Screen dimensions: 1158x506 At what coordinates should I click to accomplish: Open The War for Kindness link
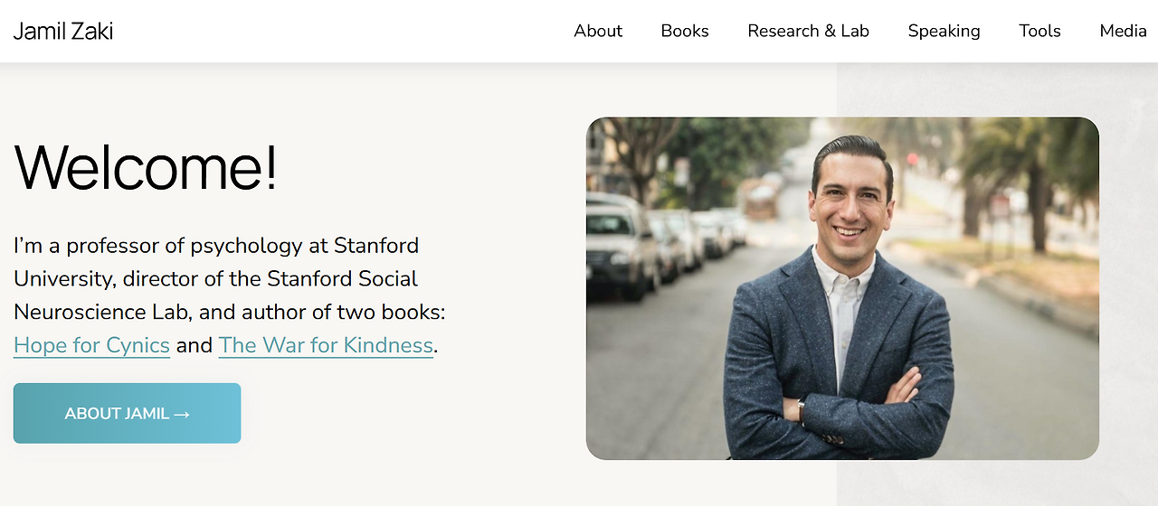[326, 345]
